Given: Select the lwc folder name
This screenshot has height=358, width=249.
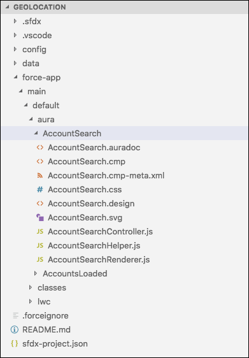Looking at the screenshot, I should click(x=44, y=302).
